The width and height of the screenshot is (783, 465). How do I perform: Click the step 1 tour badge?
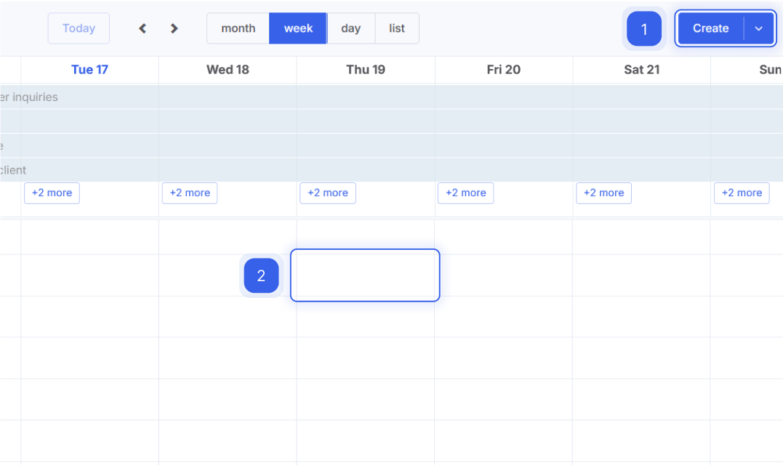pyautogui.click(x=643, y=29)
